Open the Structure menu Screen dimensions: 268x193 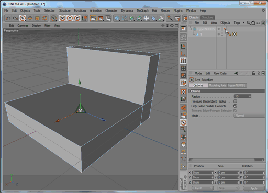[x=64, y=10]
